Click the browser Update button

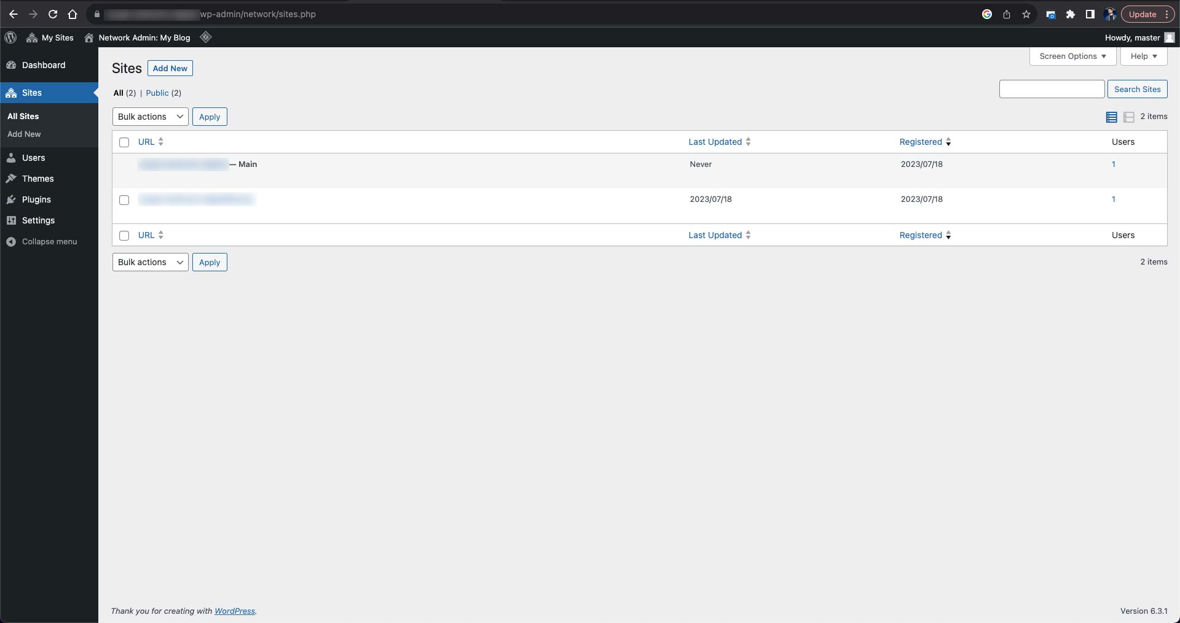(x=1142, y=14)
